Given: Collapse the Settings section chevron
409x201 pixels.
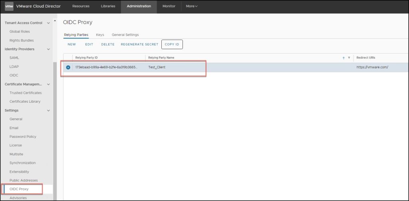Looking at the screenshot, I should [49, 110].
